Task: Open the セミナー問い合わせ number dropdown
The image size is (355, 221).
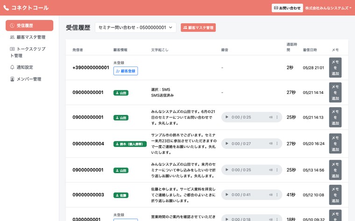Action: [x=135, y=27]
